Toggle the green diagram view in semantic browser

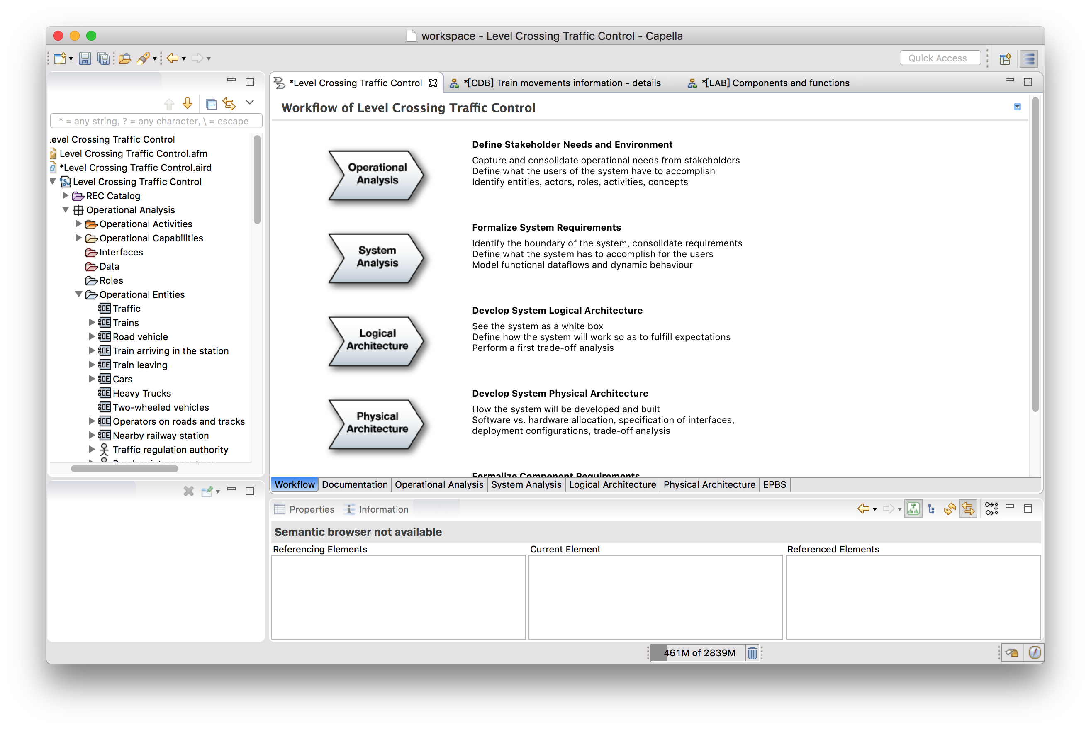point(913,509)
